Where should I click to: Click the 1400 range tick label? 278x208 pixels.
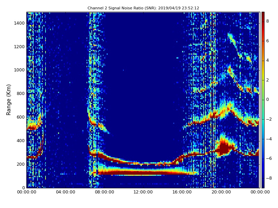click(x=19, y=23)
